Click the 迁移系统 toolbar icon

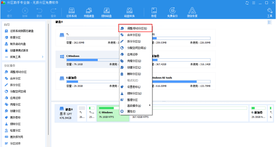(x=71, y=12)
